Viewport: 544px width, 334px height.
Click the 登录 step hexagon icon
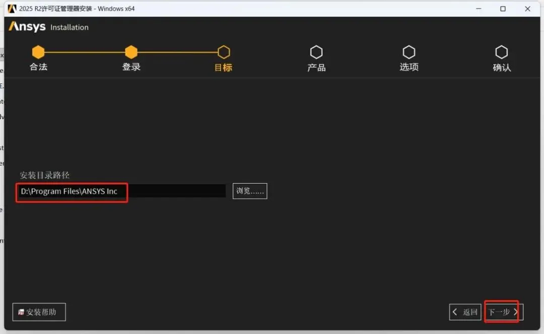click(131, 52)
